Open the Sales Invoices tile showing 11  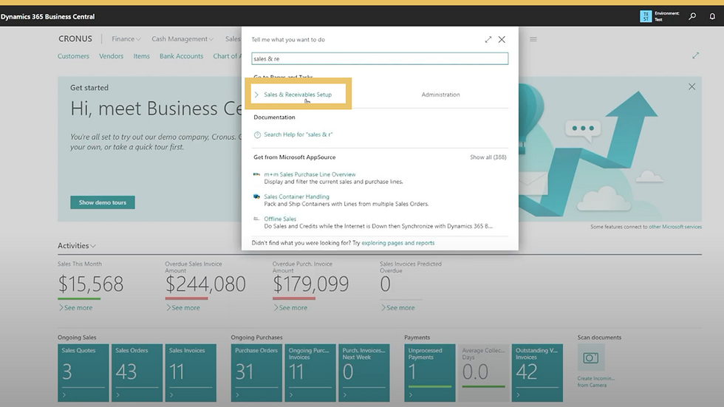191,373
